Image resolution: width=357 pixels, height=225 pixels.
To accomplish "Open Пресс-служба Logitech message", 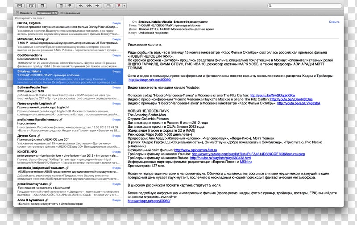I will pyautogui.click(x=68, y=109).
